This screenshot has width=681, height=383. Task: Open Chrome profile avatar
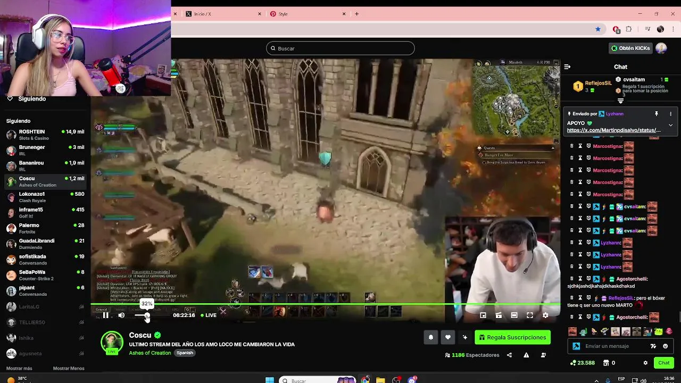coord(660,29)
